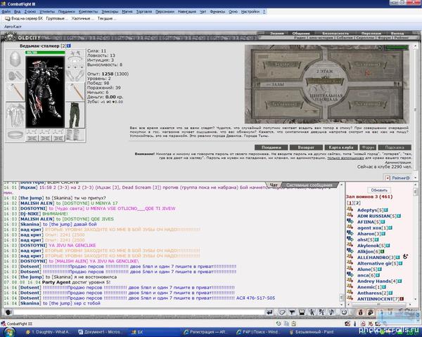Click the send-message arrow icon in chat toolbar
The image size is (422, 337).
[269, 312]
